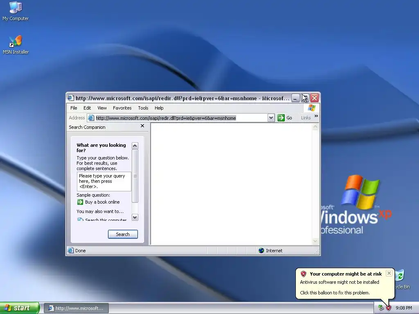The height and width of the screenshot is (314, 419).
Task: Click the window resize grip in the status bar
Action: coord(317,252)
